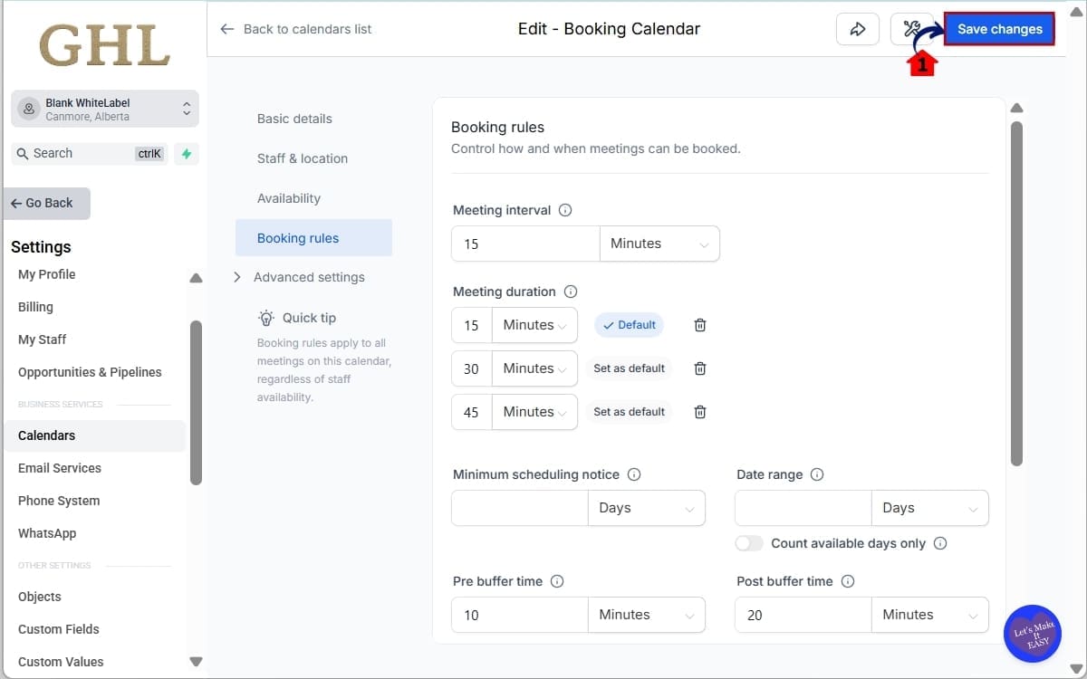
Task: Open Email Services settings
Action: click(60, 468)
